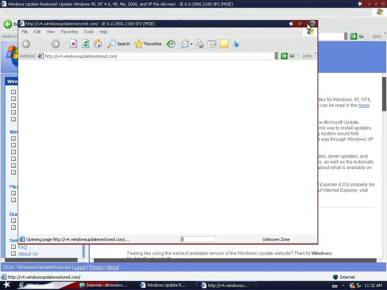Viewport: 387px width, 290px height.
Task: Click the star icon in front window title bar
Action: point(291,24)
